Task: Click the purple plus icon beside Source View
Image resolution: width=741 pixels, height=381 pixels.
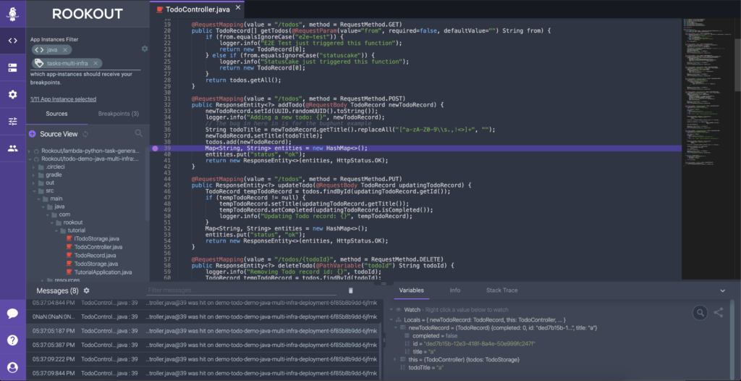Action: pyautogui.click(x=32, y=134)
